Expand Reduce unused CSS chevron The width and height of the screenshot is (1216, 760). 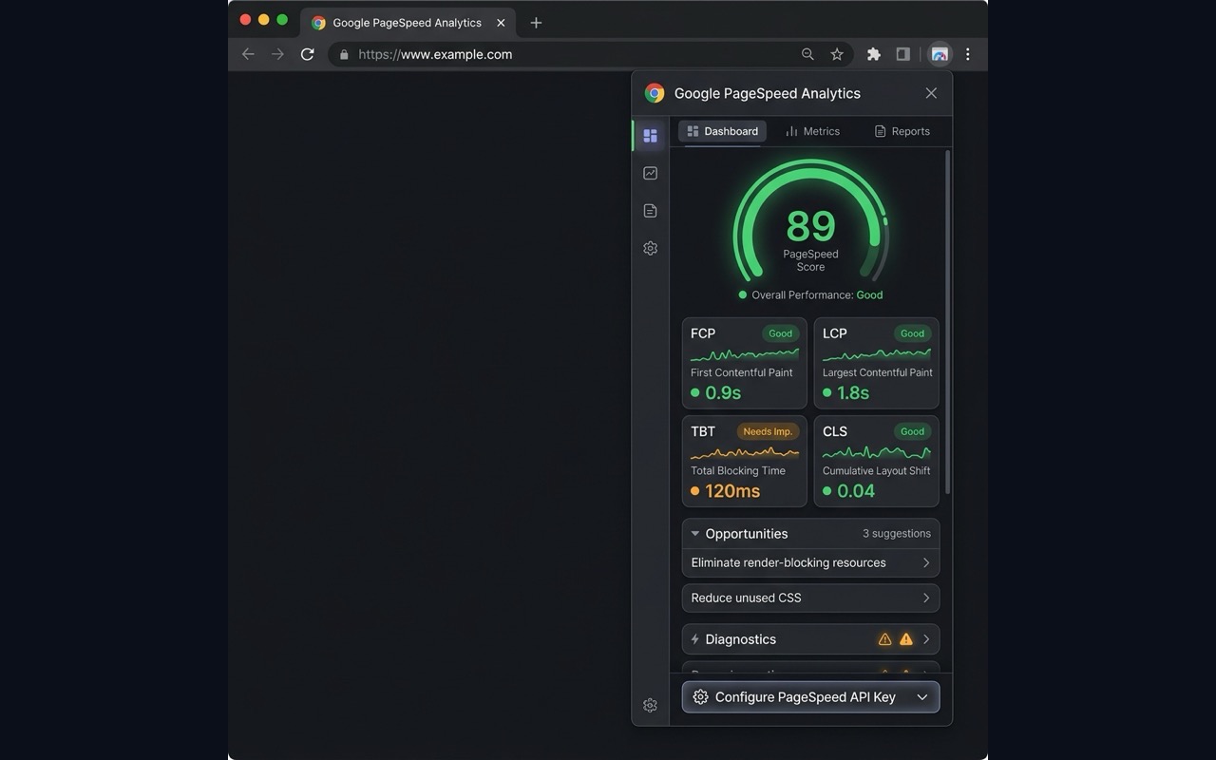[926, 598]
